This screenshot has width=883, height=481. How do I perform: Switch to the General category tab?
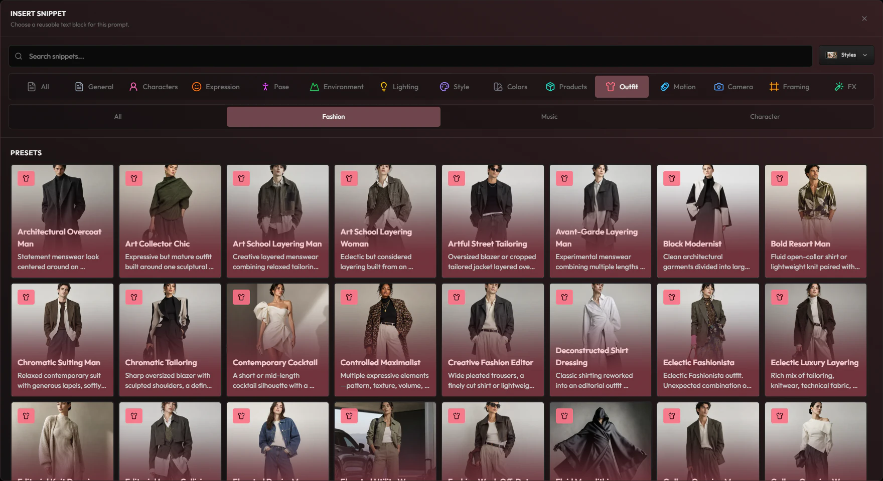94,87
